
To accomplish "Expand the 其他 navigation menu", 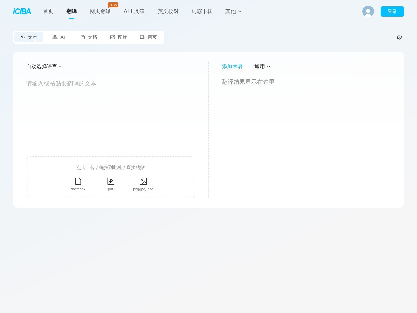I will click(x=233, y=11).
